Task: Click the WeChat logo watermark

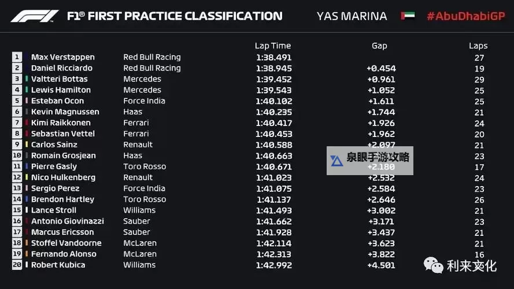Action: pyautogui.click(x=434, y=265)
